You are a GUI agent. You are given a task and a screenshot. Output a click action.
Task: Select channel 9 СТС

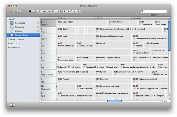[x=48, y=80]
